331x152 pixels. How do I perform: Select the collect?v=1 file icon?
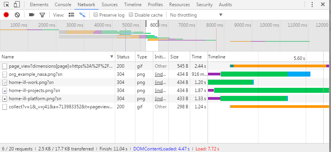click(5, 107)
